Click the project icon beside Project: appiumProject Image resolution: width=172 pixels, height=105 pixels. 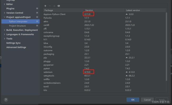coord(37,17)
